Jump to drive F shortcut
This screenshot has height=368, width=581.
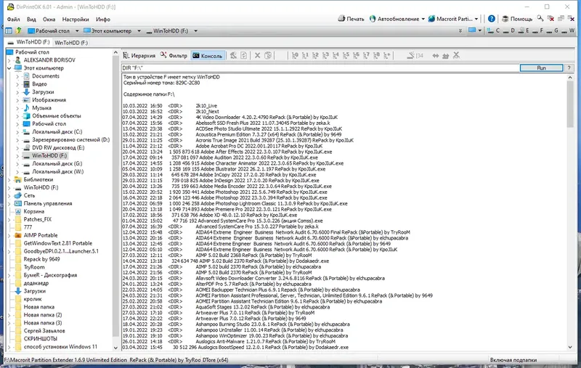tap(537, 30)
